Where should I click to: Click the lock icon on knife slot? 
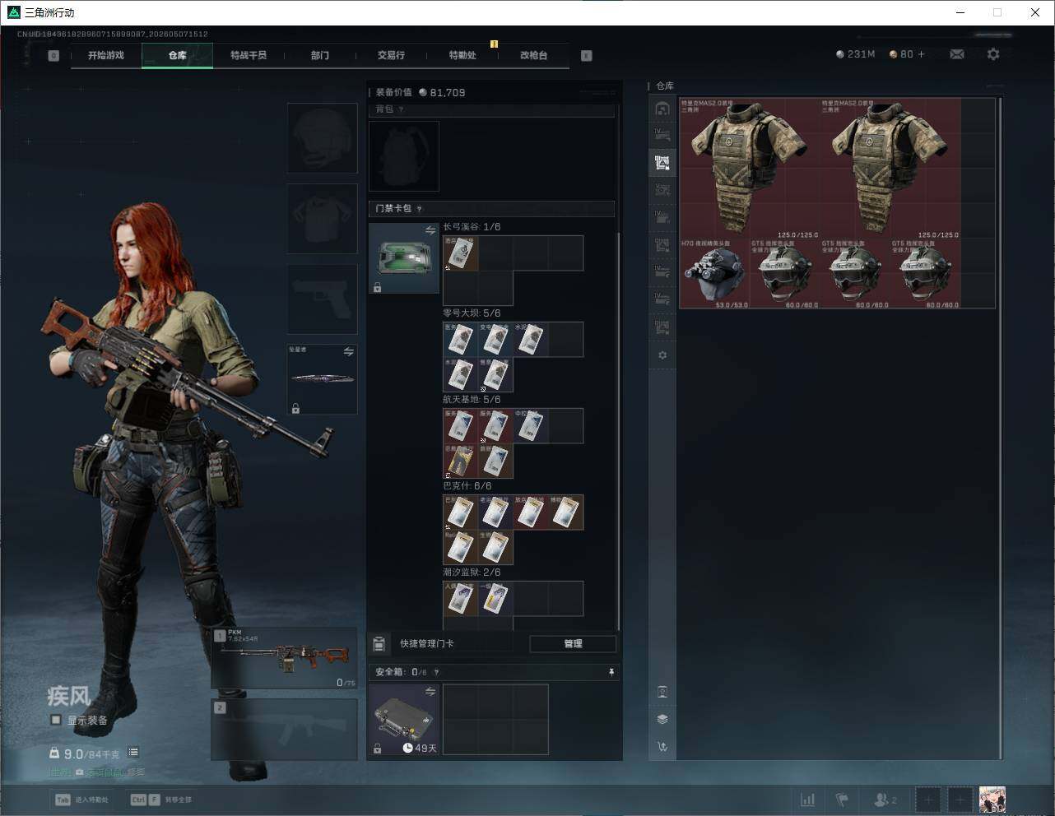click(x=295, y=408)
